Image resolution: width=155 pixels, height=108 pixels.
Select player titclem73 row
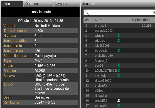coord(119,86)
